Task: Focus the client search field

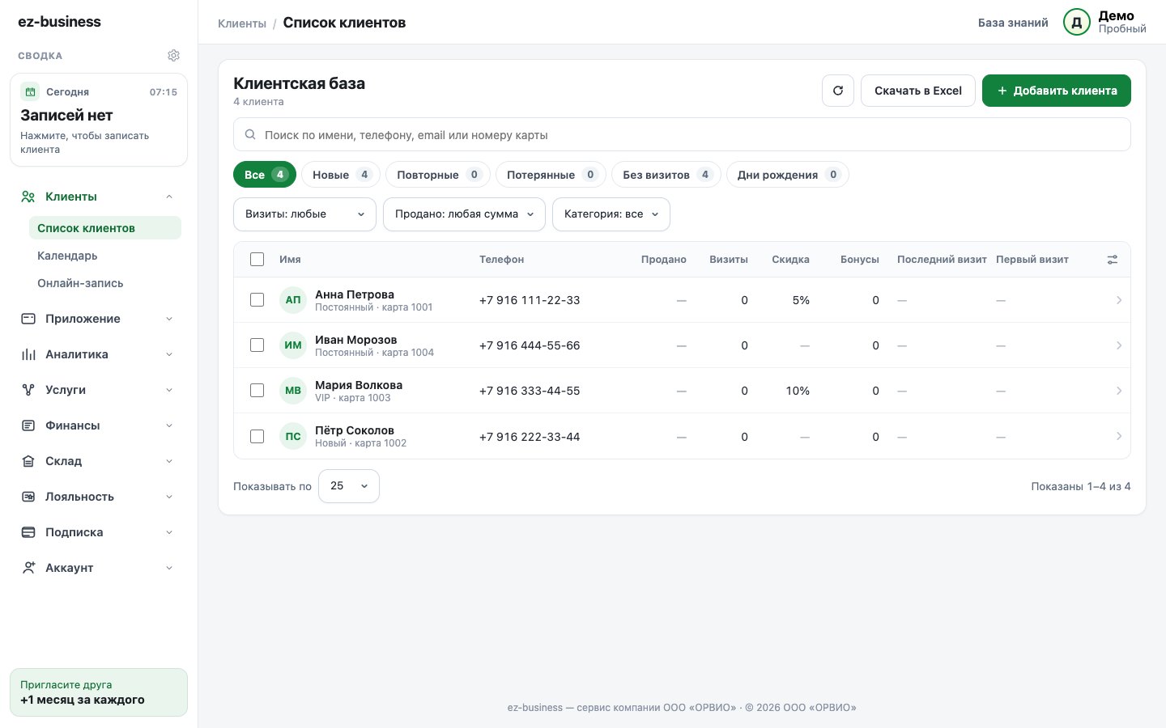Action: coord(682,135)
